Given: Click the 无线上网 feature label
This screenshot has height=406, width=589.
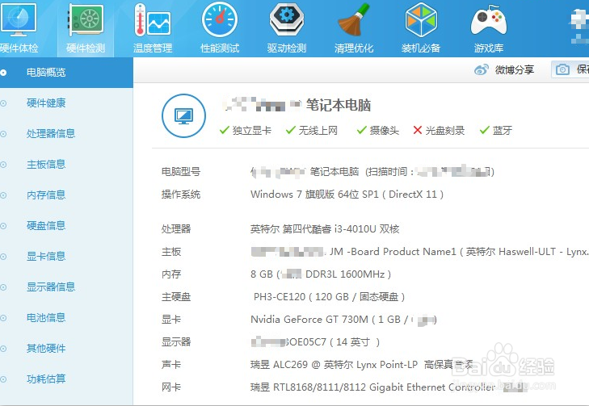Looking at the screenshot, I should 318,130.
